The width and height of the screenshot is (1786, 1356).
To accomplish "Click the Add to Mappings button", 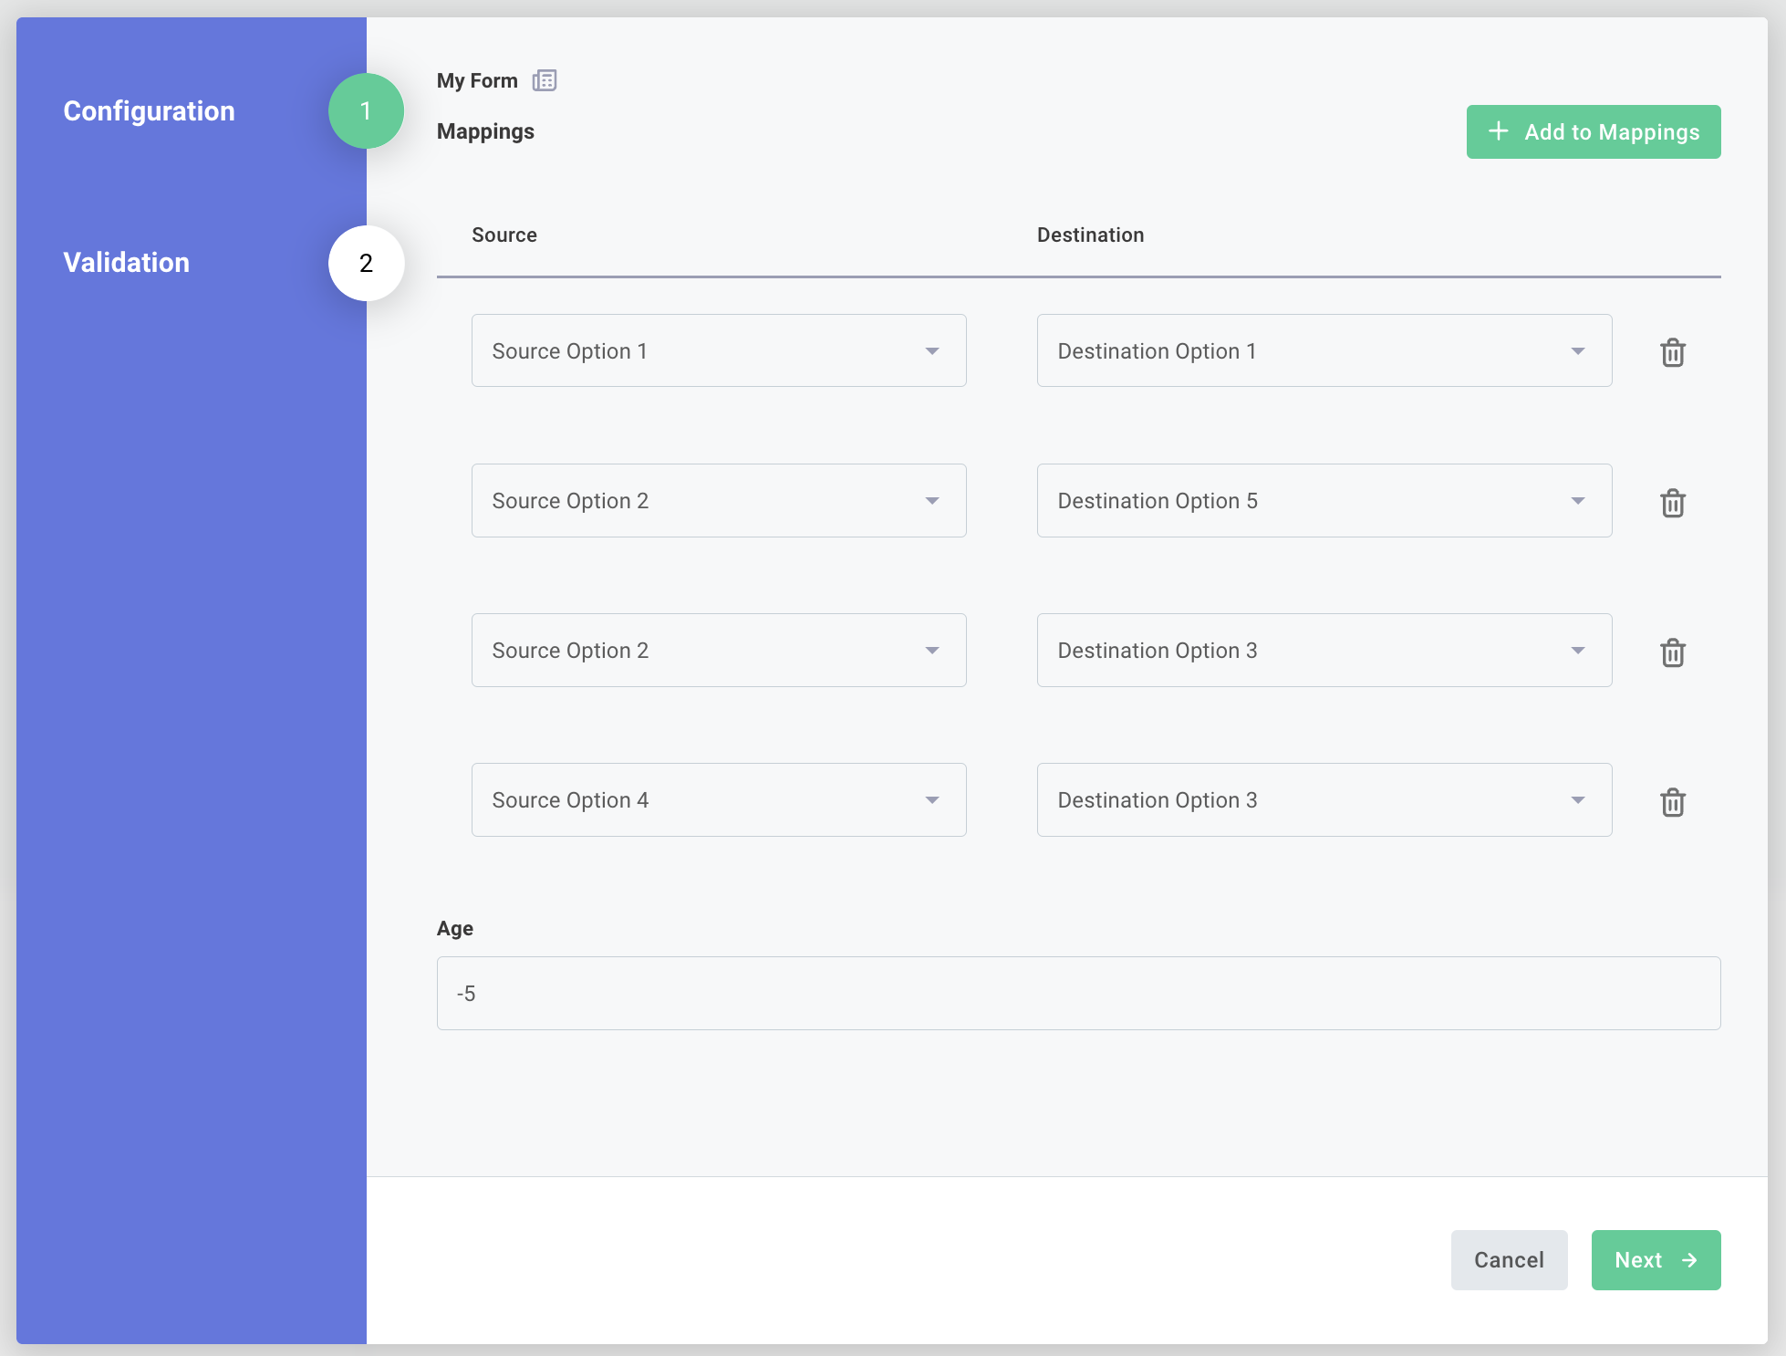I will point(1593,131).
